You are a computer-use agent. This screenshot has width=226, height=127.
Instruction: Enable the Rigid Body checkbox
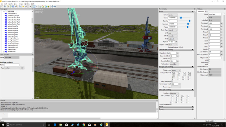[209, 62]
